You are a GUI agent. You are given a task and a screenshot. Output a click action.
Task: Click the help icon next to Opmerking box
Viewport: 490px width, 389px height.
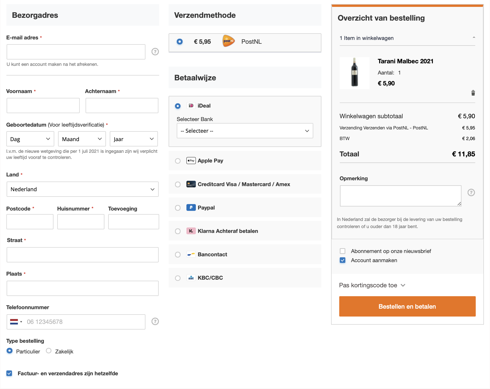coord(471,192)
